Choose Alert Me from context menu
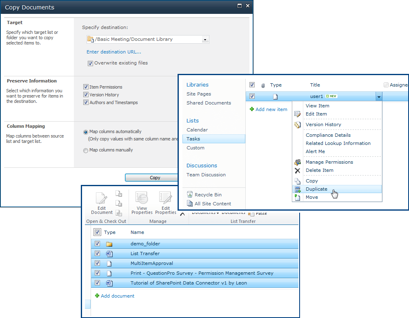 pos(316,151)
